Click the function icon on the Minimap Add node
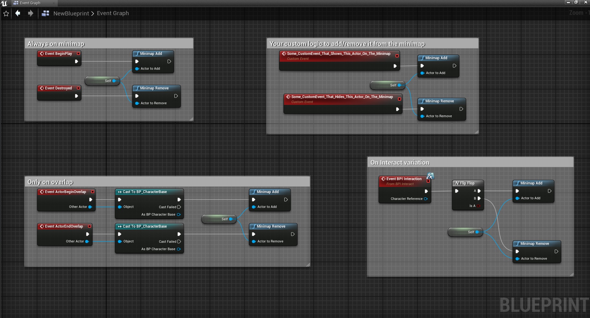This screenshot has height=318, width=590. point(137,54)
